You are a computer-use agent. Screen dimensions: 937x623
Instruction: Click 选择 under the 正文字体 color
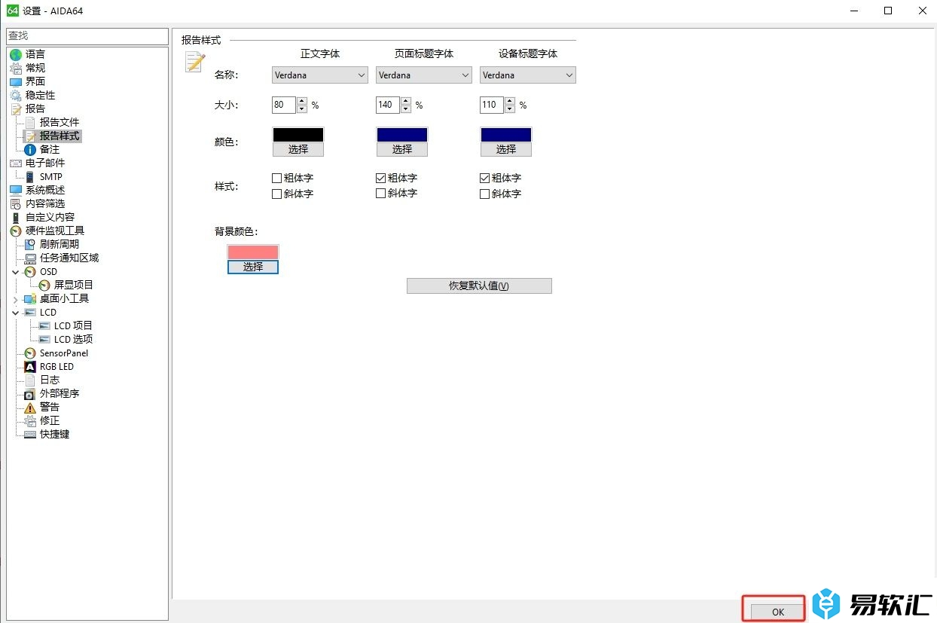pos(298,149)
